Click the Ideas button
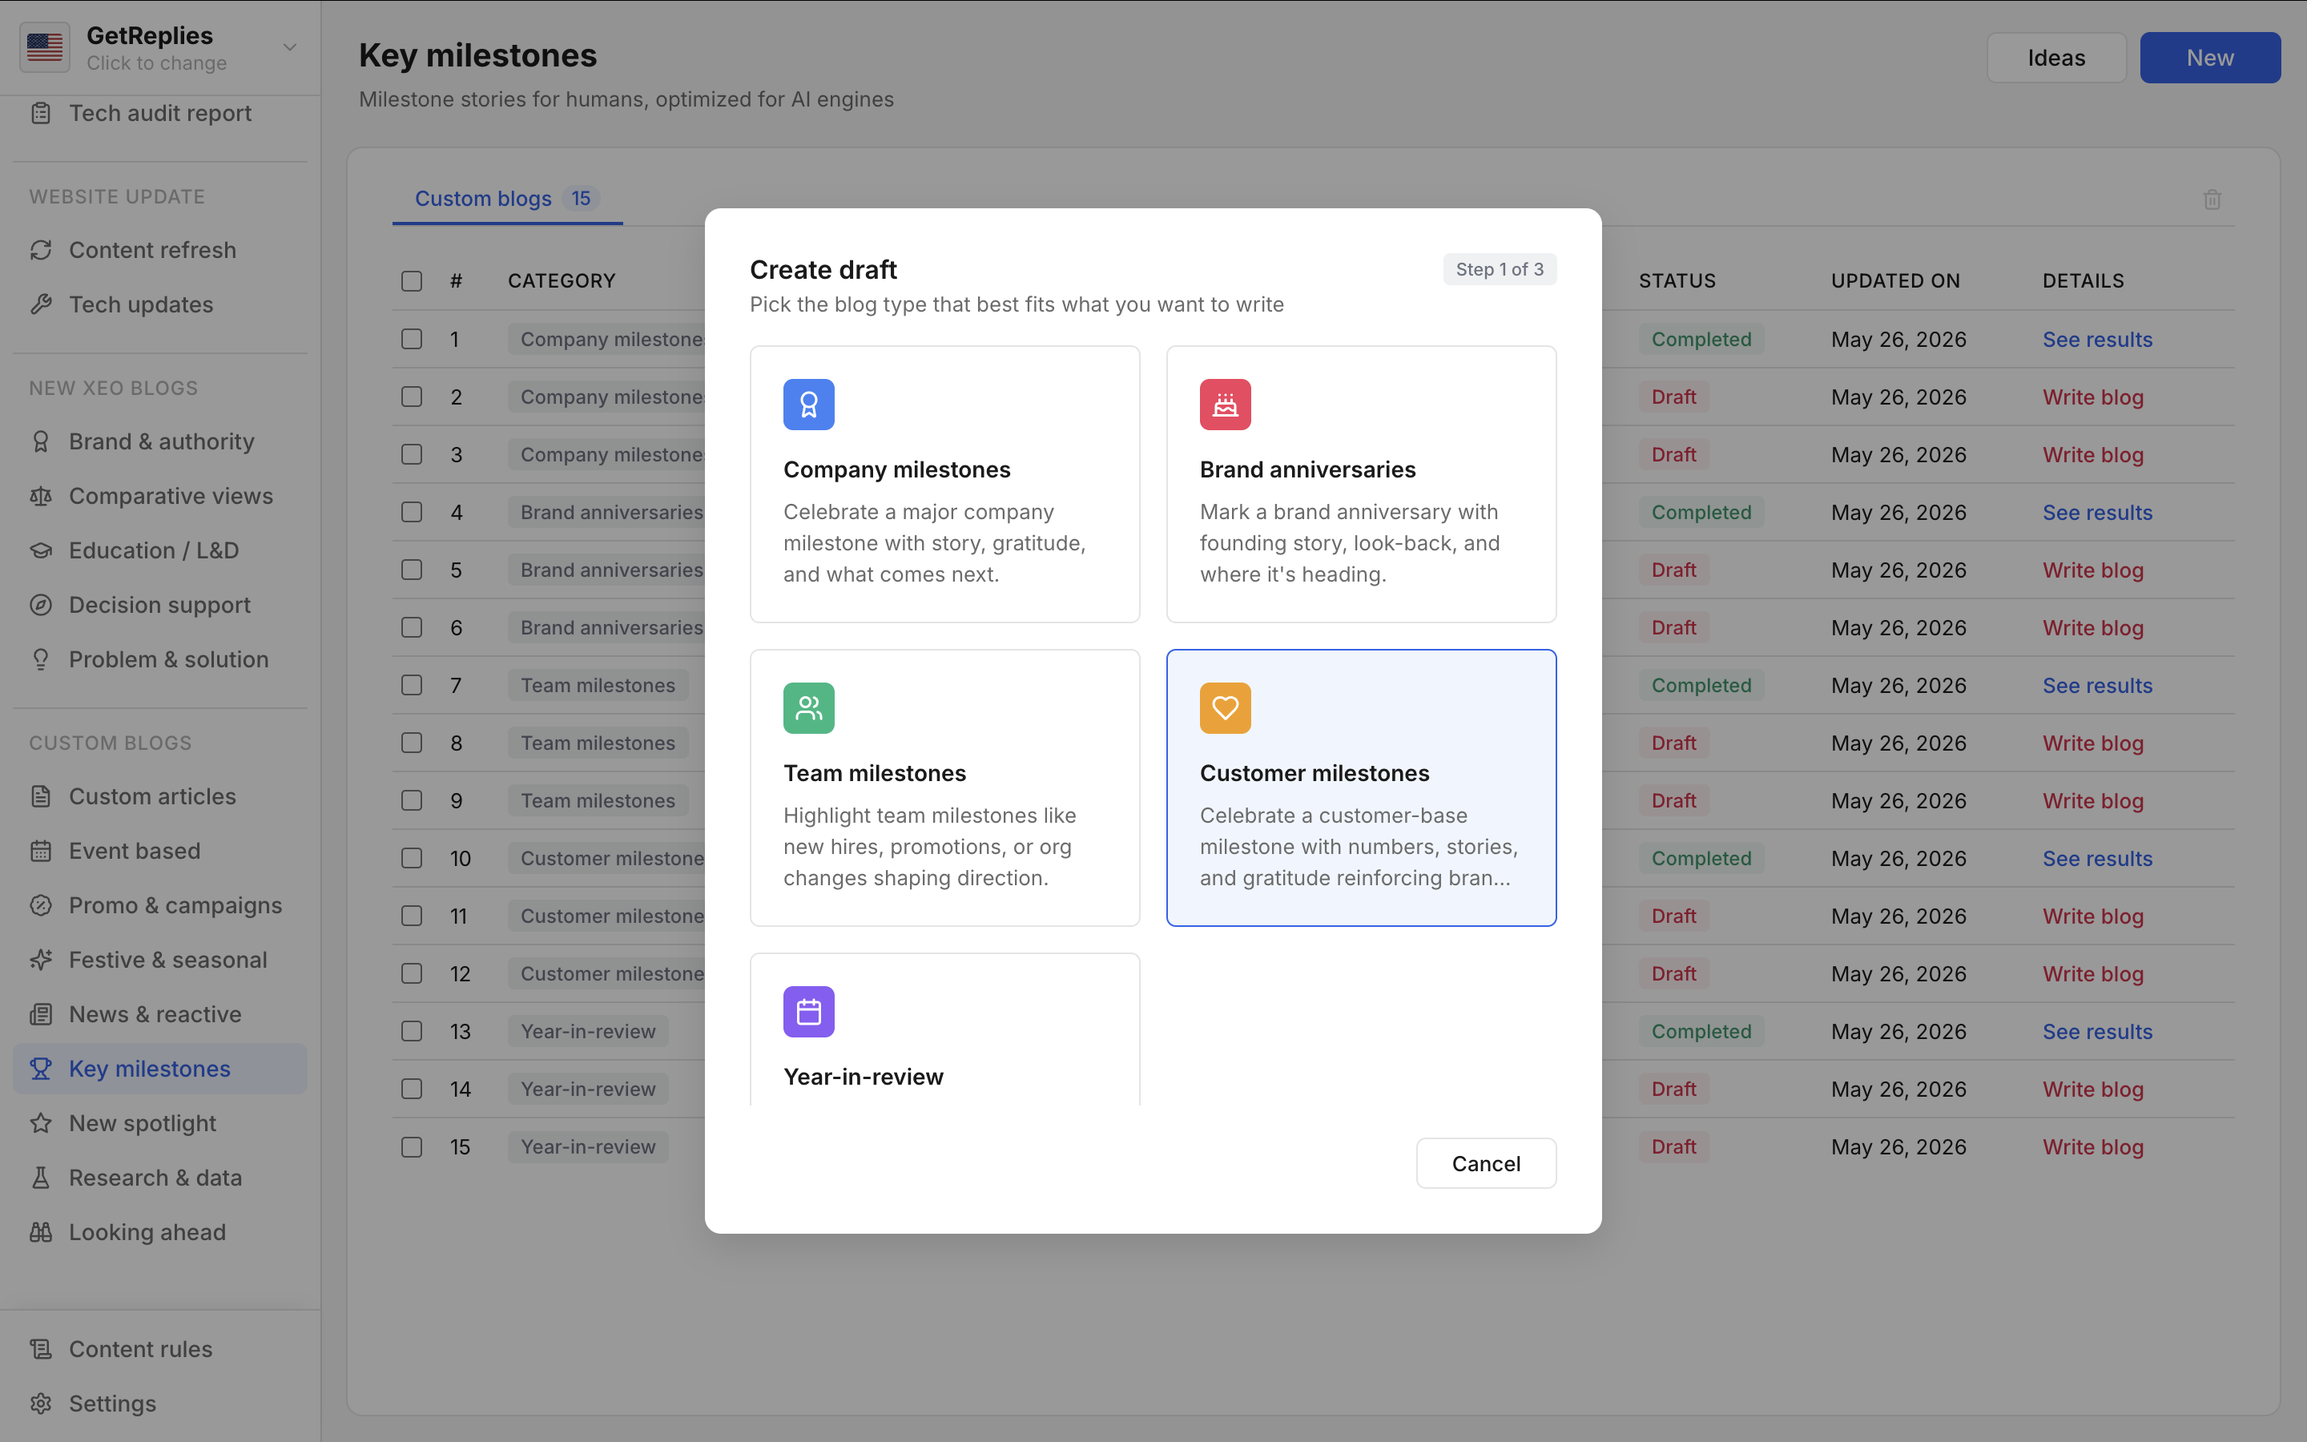Image resolution: width=2307 pixels, height=1442 pixels. (2056, 57)
